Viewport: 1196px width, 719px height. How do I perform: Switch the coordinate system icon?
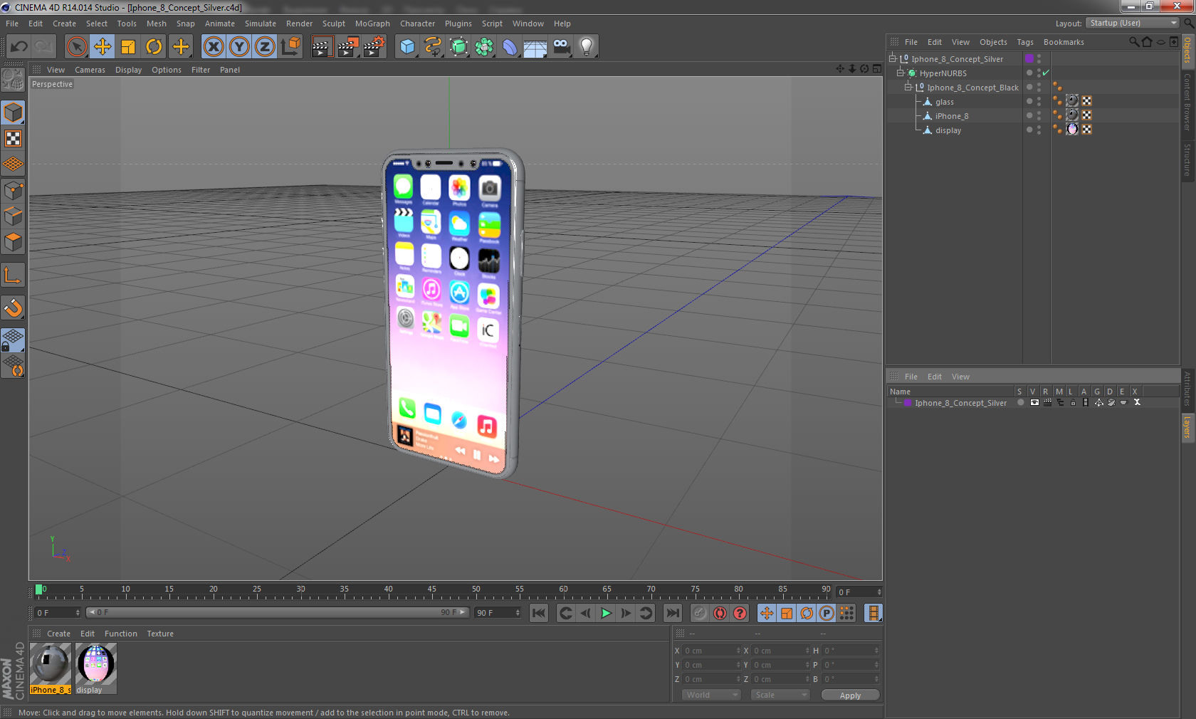(290, 47)
